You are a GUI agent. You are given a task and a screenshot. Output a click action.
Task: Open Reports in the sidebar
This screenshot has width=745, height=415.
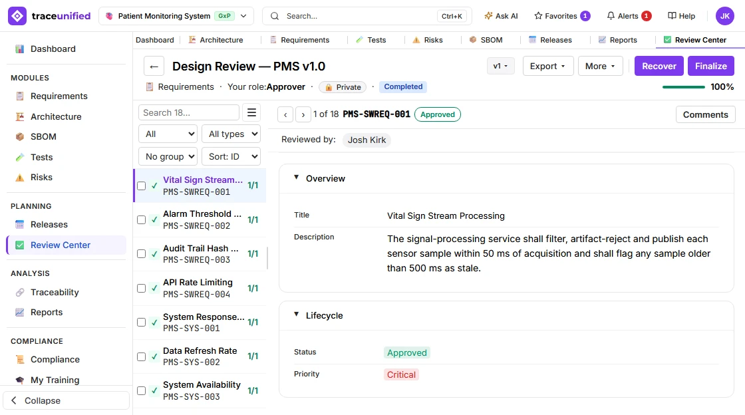pyautogui.click(x=66, y=312)
